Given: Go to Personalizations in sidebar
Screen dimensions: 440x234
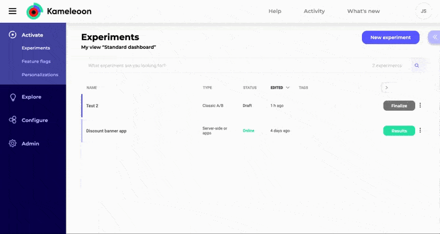Looking at the screenshot, I should (40, 74).
